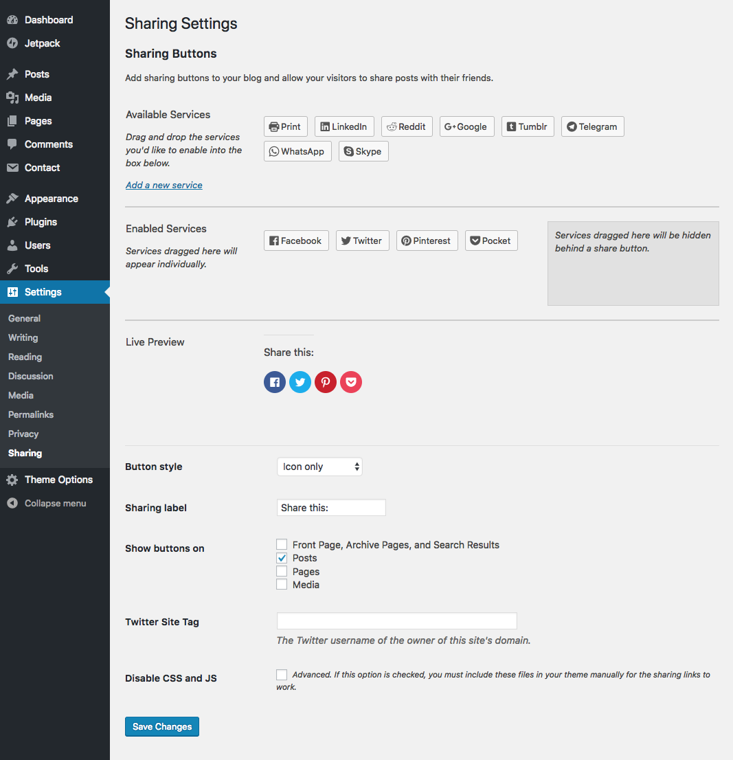Open Media settings submenu item

tap(21, 395)
